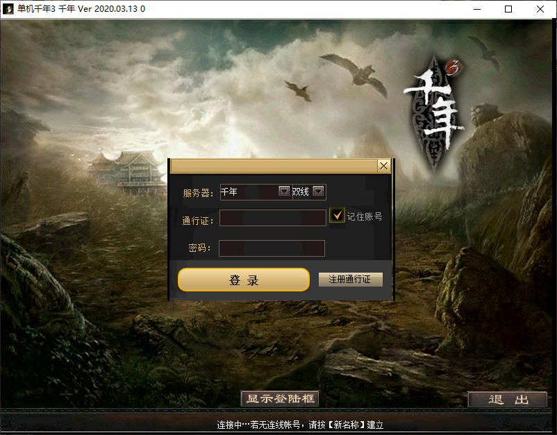Click the 密码 label text

(x=199, y=248)
